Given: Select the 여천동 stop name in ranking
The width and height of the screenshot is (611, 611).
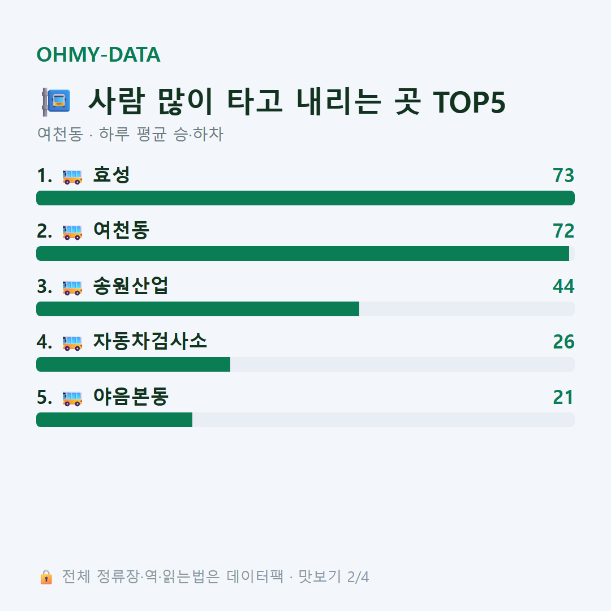Looking at the screenshot, I should coord(121,230).
